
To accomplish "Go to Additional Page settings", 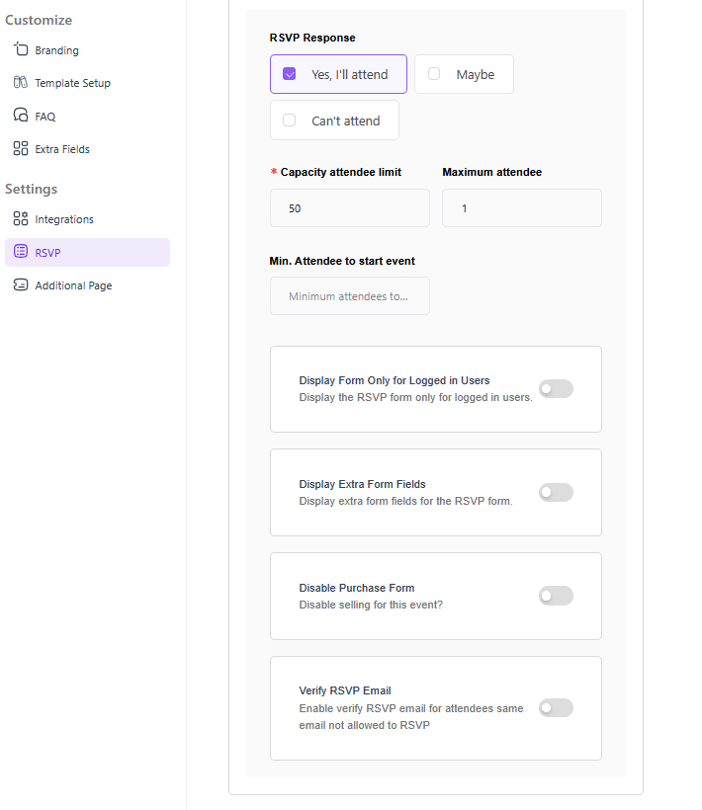I will (x=73, y=285).
